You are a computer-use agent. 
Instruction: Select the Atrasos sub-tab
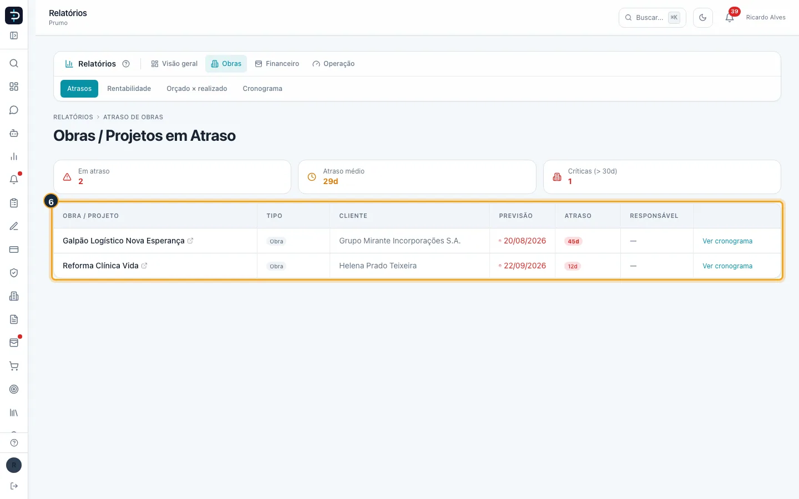tap(79, 89)
